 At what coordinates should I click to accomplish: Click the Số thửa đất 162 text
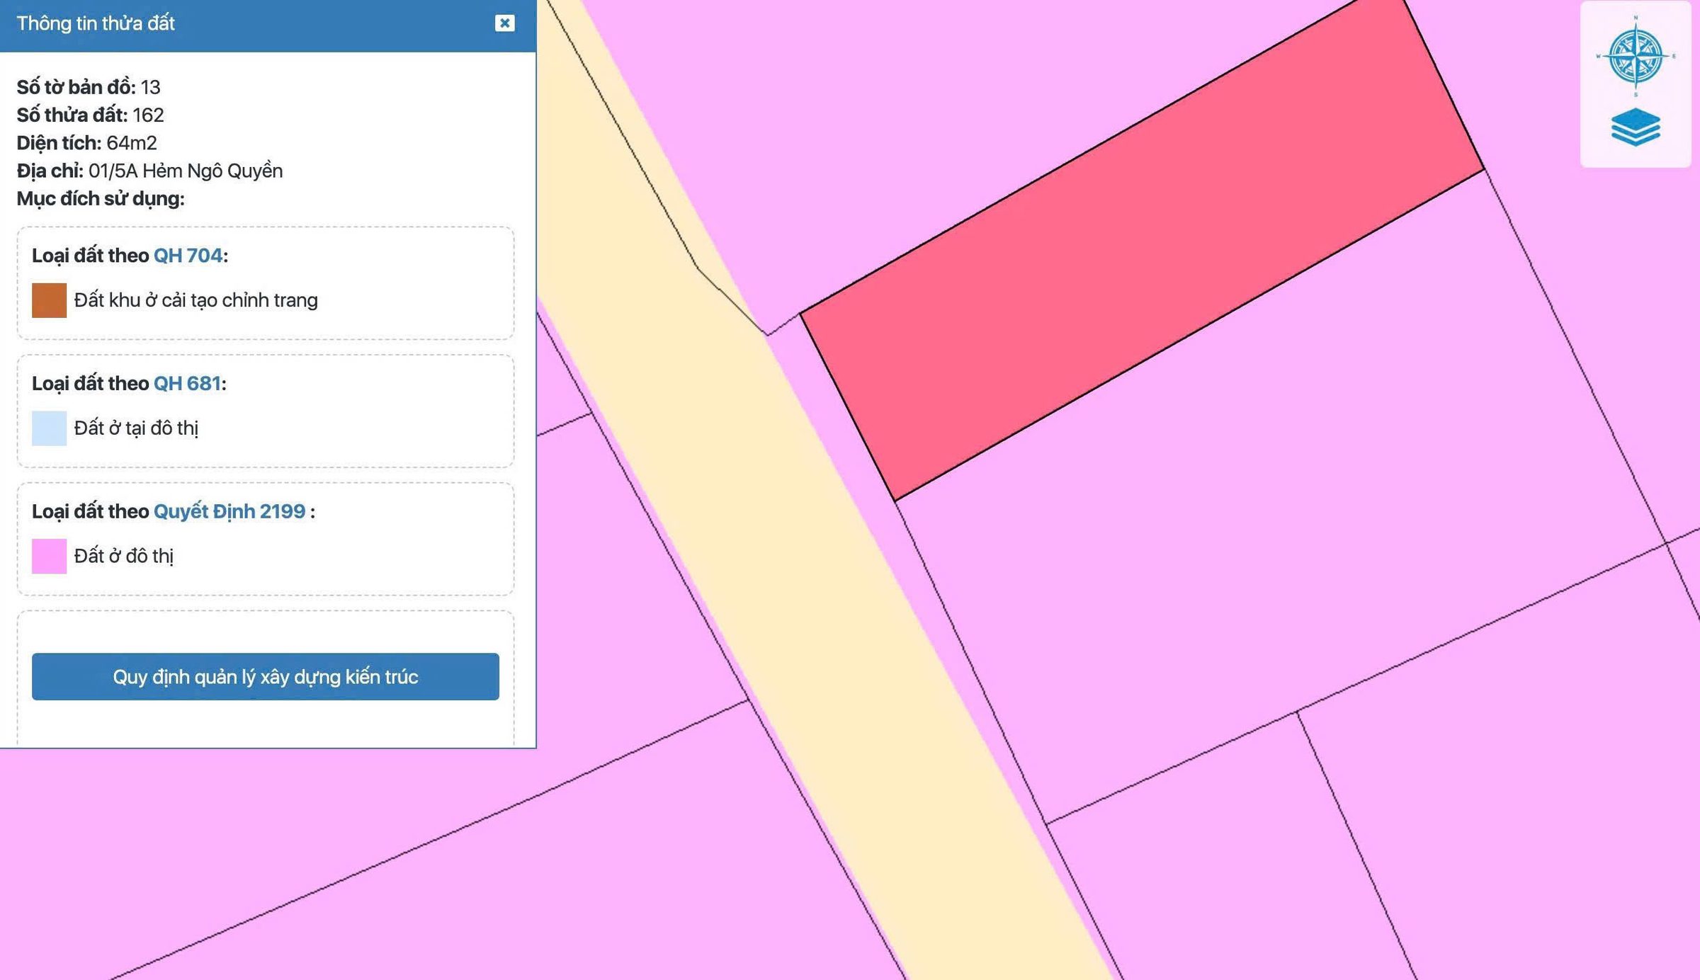point(90,115)
